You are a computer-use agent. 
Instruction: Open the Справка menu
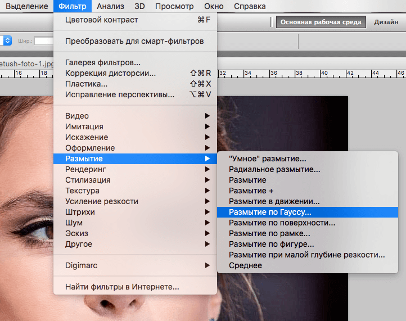(x=250, y=6)
